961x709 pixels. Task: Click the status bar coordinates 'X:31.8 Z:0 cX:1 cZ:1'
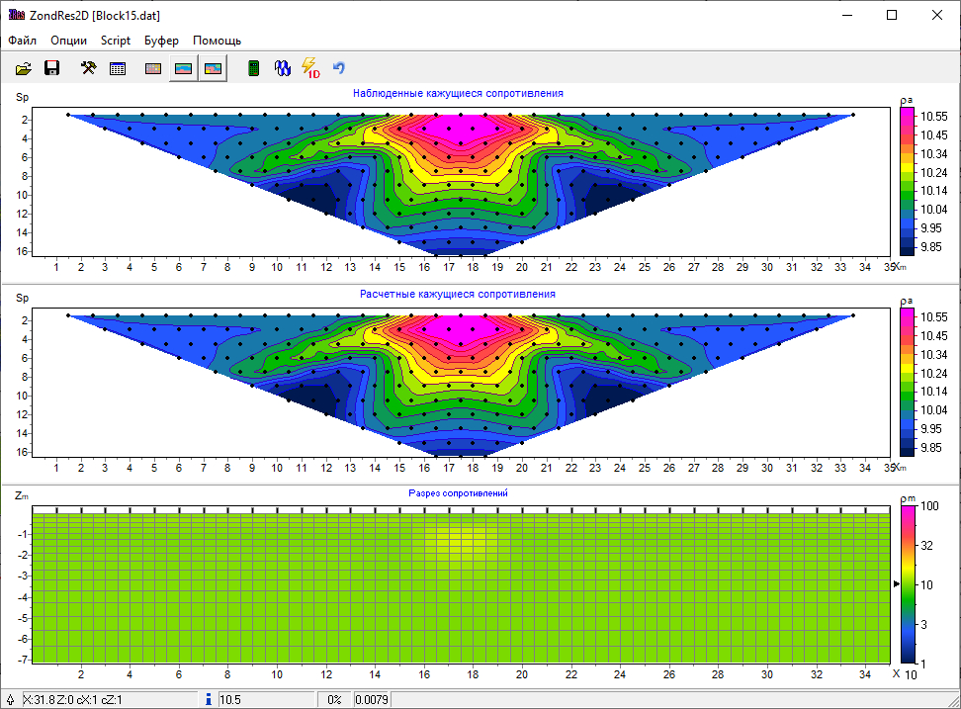(x=72, y=700)
